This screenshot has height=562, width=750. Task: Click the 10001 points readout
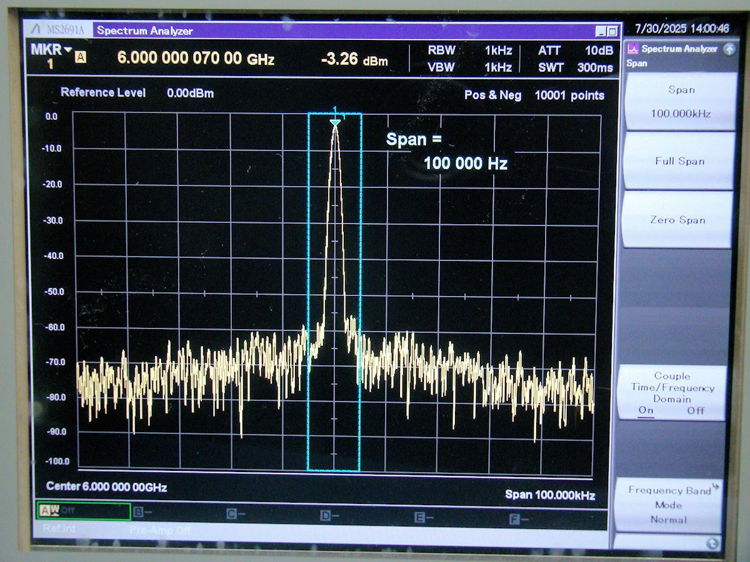coord(569,96)
